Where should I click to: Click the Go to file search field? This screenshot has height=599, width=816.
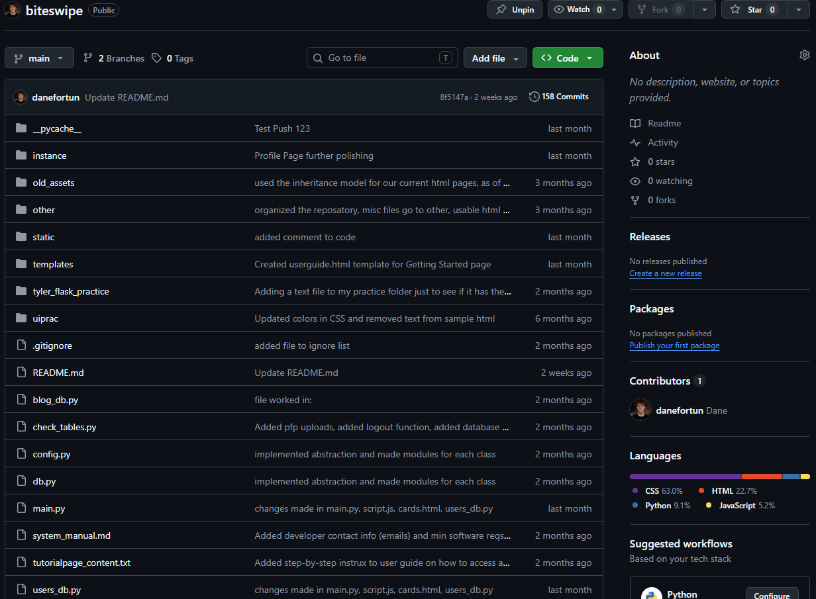point(383,58)
